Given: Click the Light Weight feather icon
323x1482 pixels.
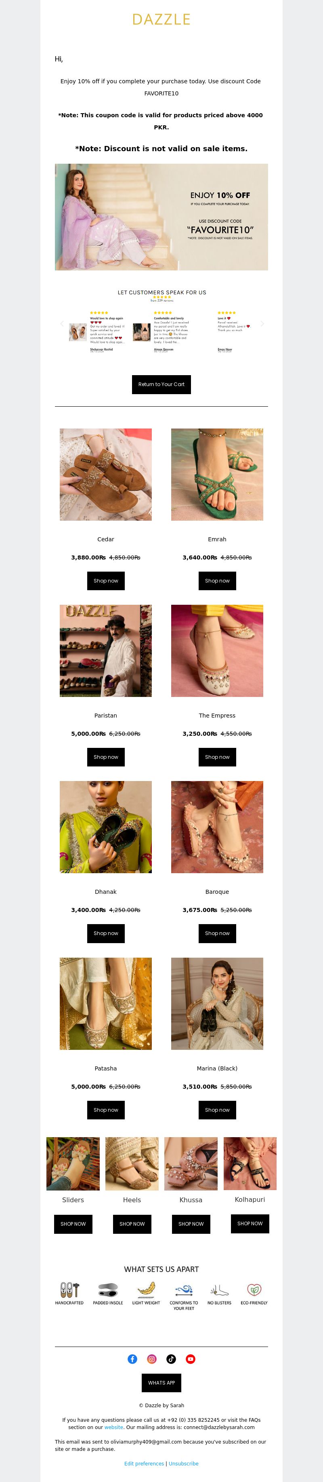Looking at the screenshot, I should 146,1289.
